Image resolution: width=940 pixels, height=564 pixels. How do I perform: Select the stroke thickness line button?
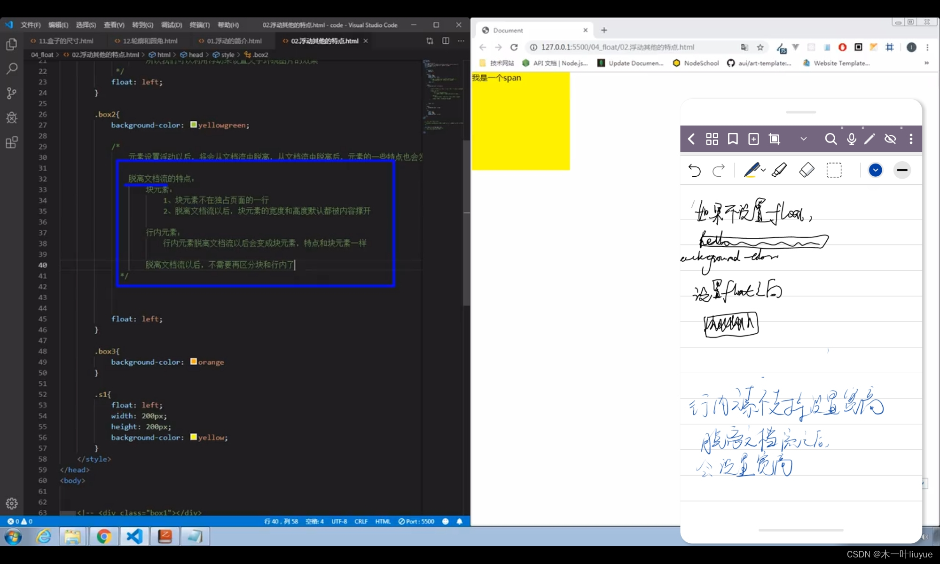902,170
